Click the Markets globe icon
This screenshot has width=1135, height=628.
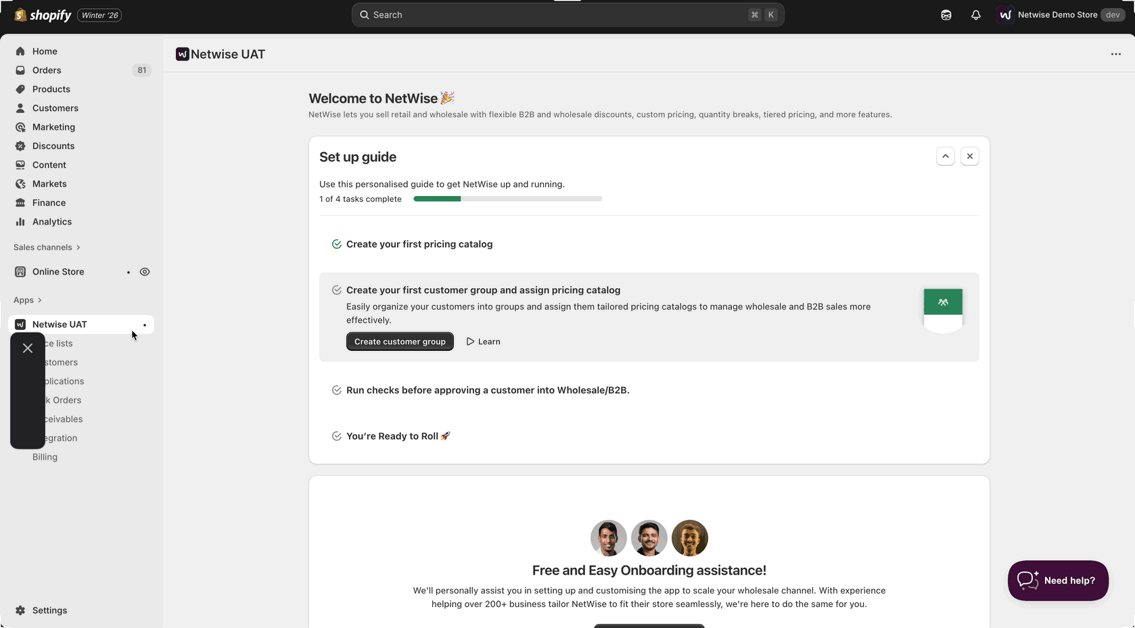[x=20, y=184]
